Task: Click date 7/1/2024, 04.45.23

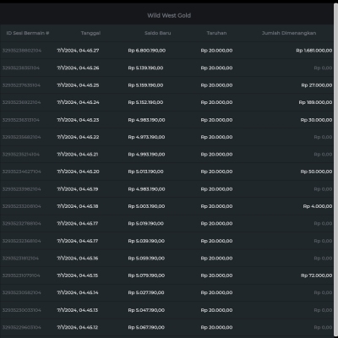Action: pos(78,120)
